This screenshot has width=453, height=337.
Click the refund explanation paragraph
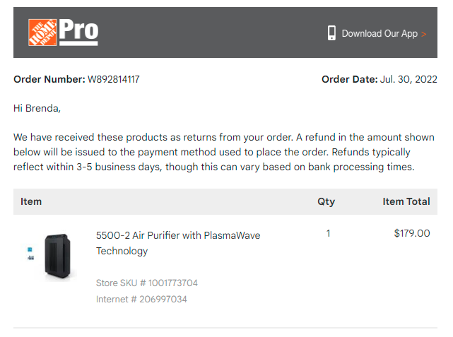pyautogui.click(x=224, y=152)
